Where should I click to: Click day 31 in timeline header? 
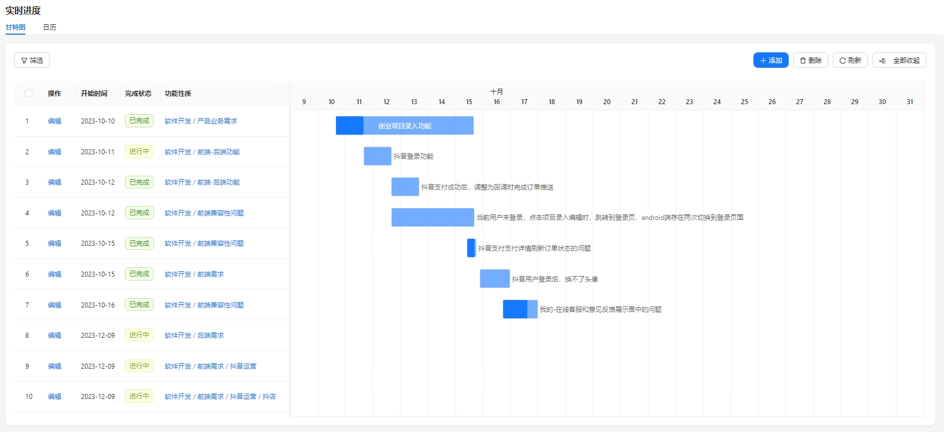pos(910,102)
